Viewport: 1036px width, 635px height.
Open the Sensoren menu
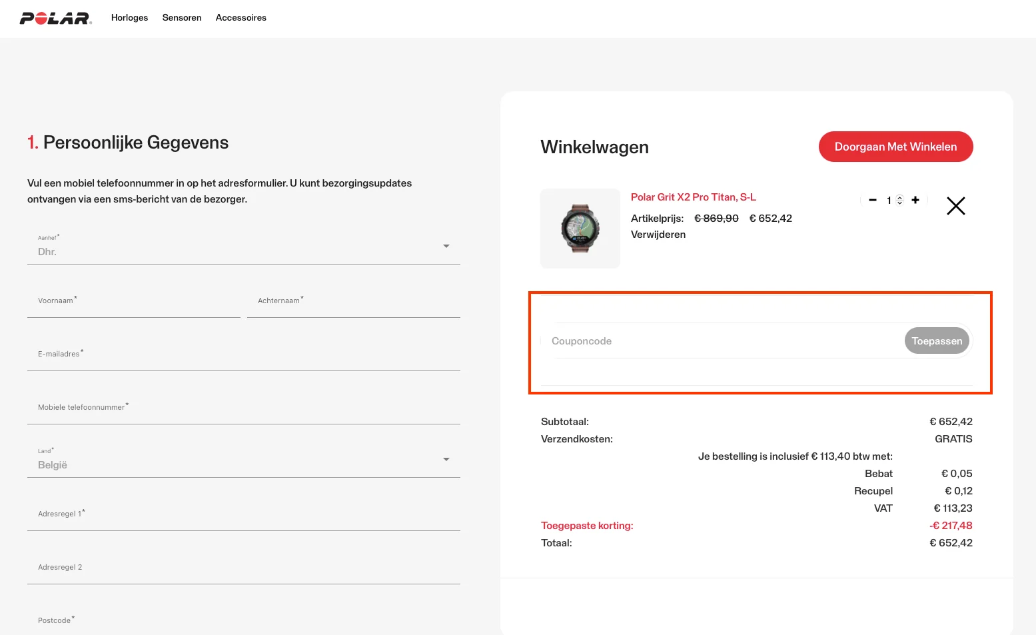182,18
